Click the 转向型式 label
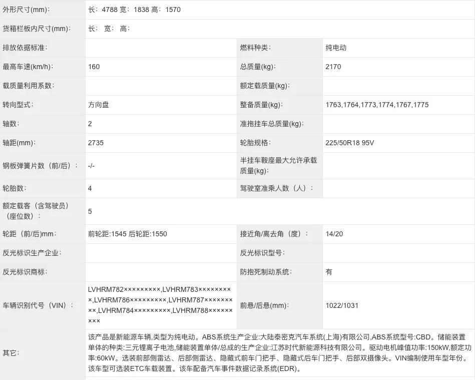 [18, 105]
